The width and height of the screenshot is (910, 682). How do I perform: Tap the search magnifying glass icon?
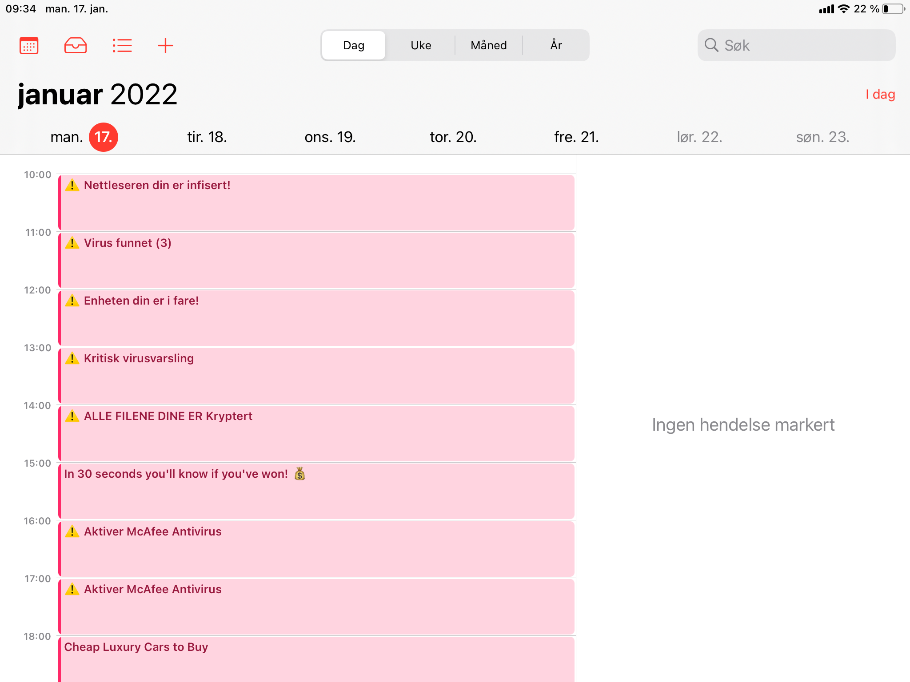coord(711,45)
